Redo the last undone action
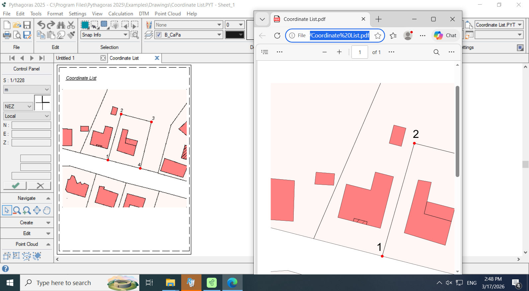This screenshot has height=291, width=529. pyautogui.click(x=51, y=25)
